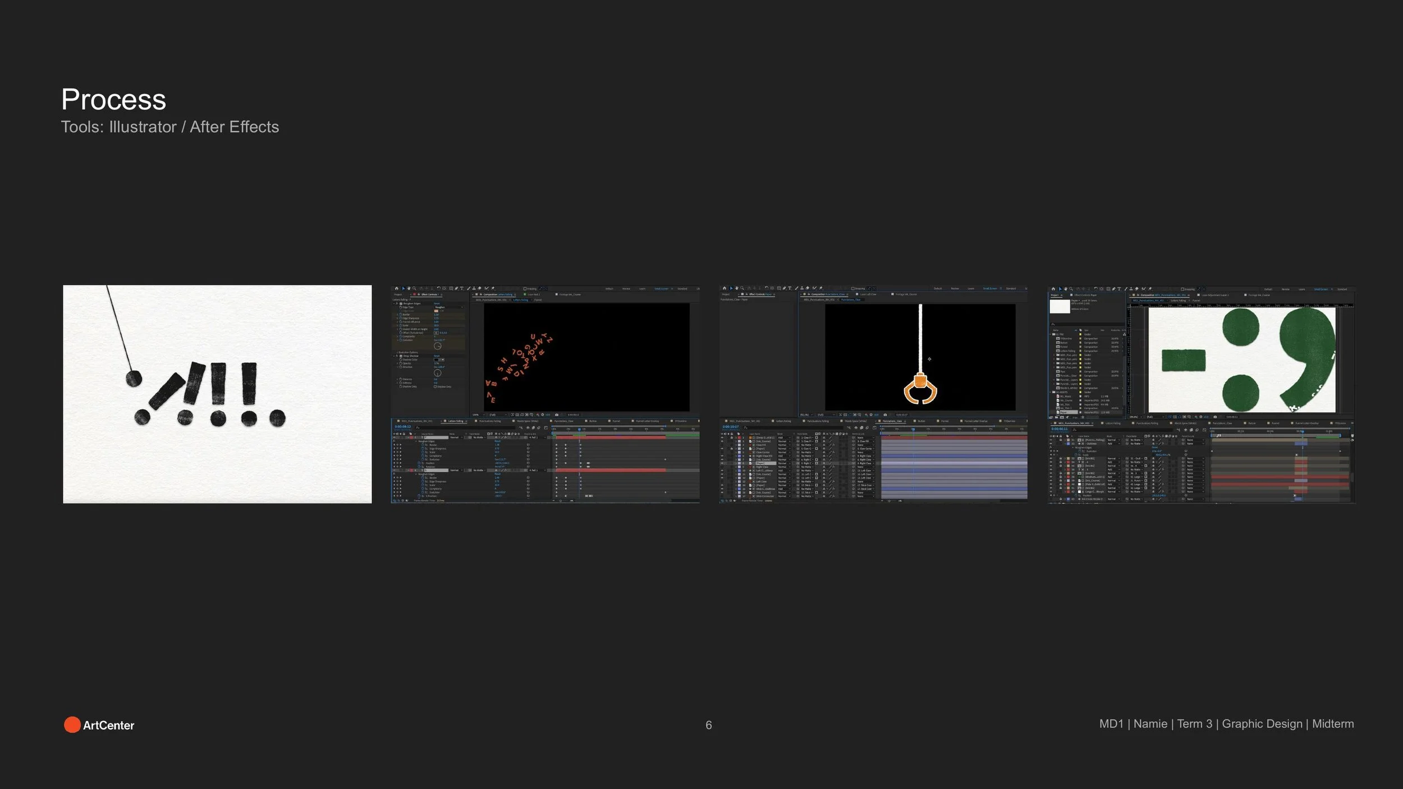Viewport: 1403px width, 789px height.
Task: Collapse the 02 ASSETS folder in Project panel
Action: pyautogui.click(x=1050, y=392)
